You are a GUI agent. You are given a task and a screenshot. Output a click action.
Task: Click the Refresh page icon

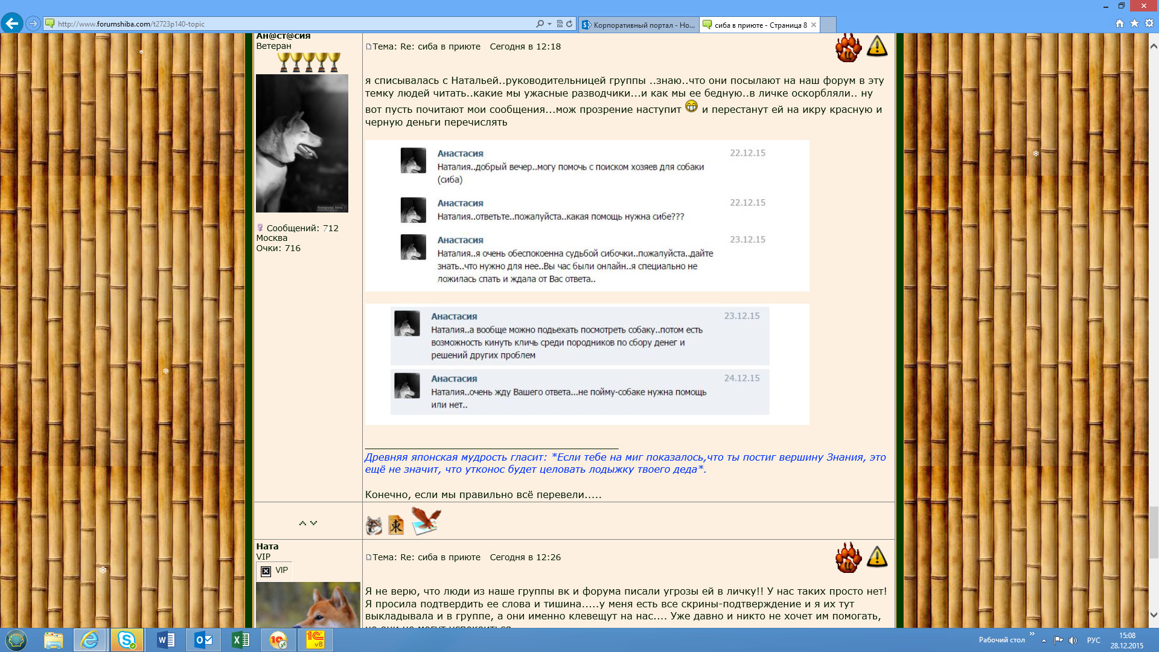[569, 24]
